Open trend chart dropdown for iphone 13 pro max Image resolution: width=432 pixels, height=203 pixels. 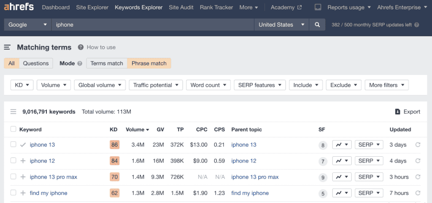[342, 177]
